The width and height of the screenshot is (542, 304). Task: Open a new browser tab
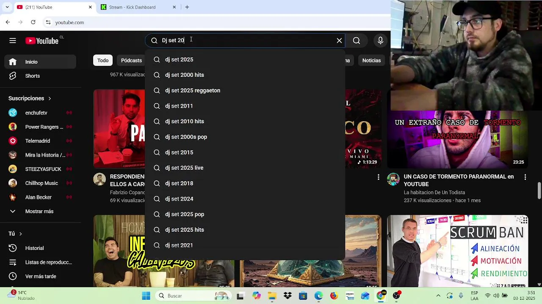pos(187,7)
